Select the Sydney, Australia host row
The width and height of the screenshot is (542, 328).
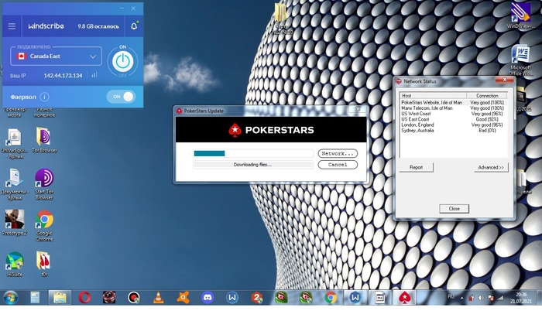(x=453, y=131)
